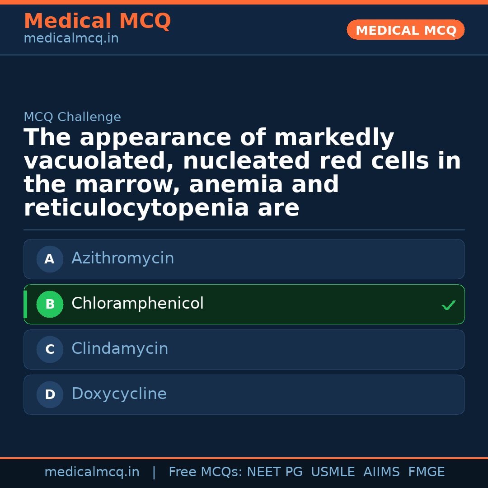Click the question text about vacuolated red cells

pyautogui.click(x=242, y=173)
